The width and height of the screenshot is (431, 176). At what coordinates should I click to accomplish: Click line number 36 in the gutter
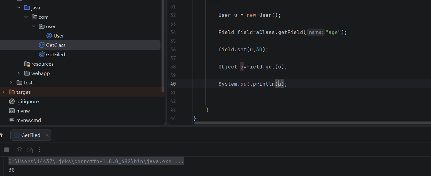(173, 49)
